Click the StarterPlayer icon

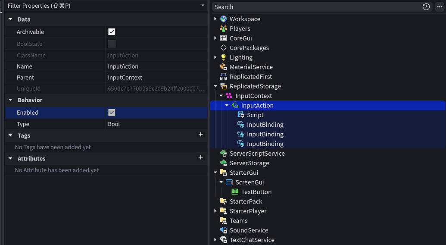point(224,211)
